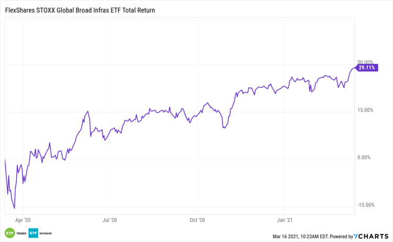Click the 15.00% y-axis label
This screenshot has width=393, height=242.
[365, 110]
